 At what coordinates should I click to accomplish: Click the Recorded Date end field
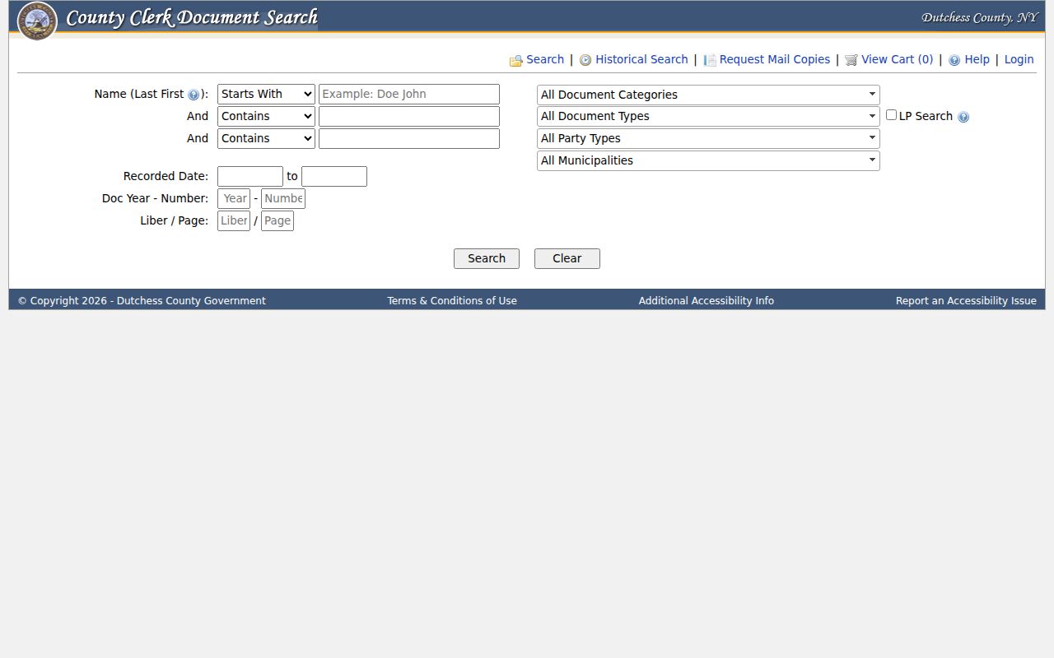334,177
